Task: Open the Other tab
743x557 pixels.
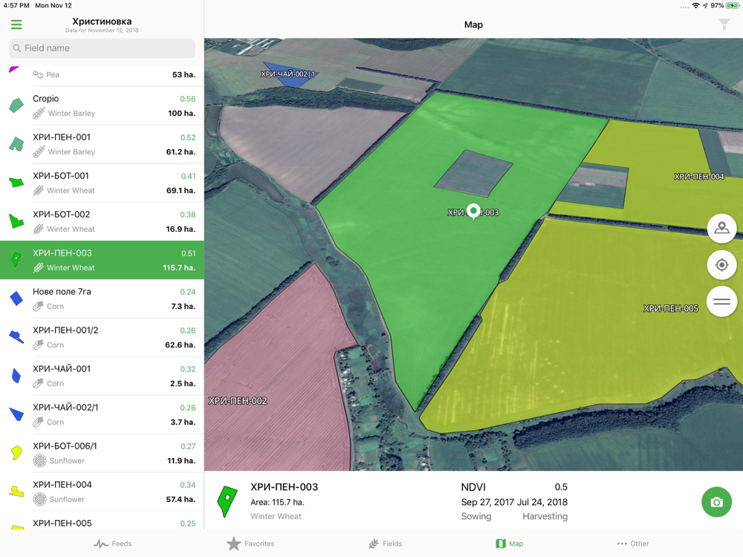Action: 632,544
